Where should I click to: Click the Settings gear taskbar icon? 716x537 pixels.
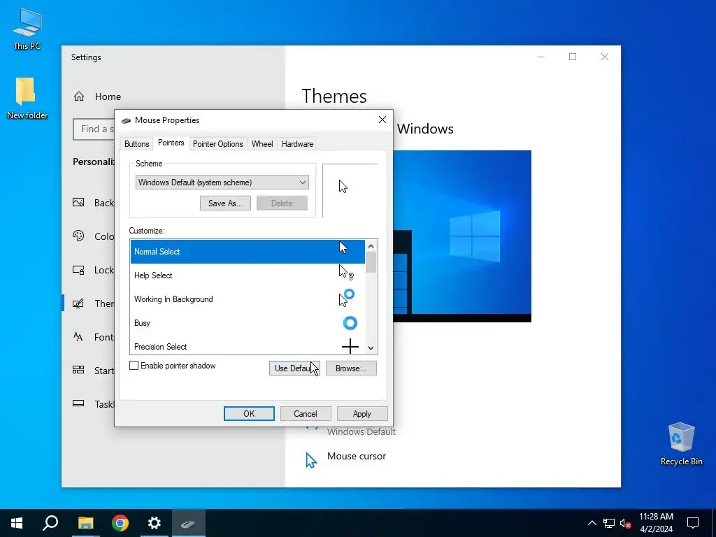pyautogui.click(x=155, y=523)
